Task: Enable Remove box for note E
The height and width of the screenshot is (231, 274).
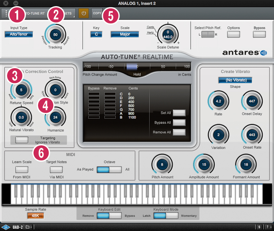Action: pos(110,102)
